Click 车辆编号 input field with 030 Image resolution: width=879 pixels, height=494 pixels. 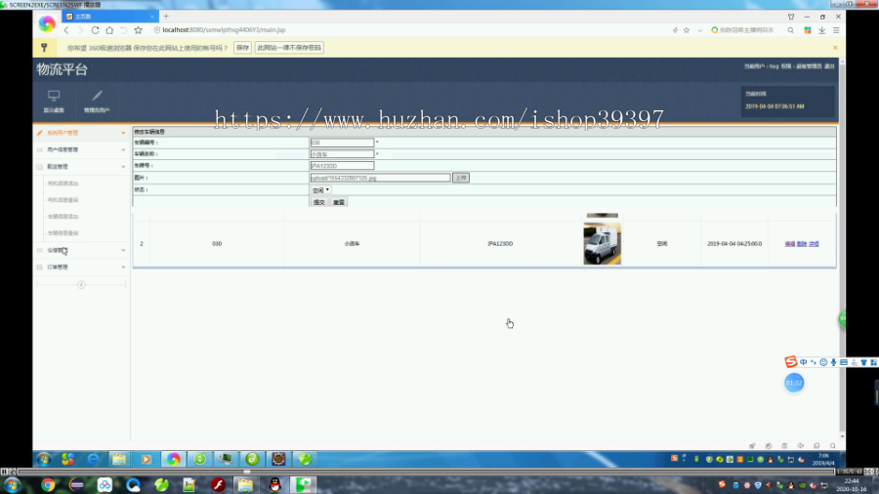pyautogui.click(x=342, y=143)
